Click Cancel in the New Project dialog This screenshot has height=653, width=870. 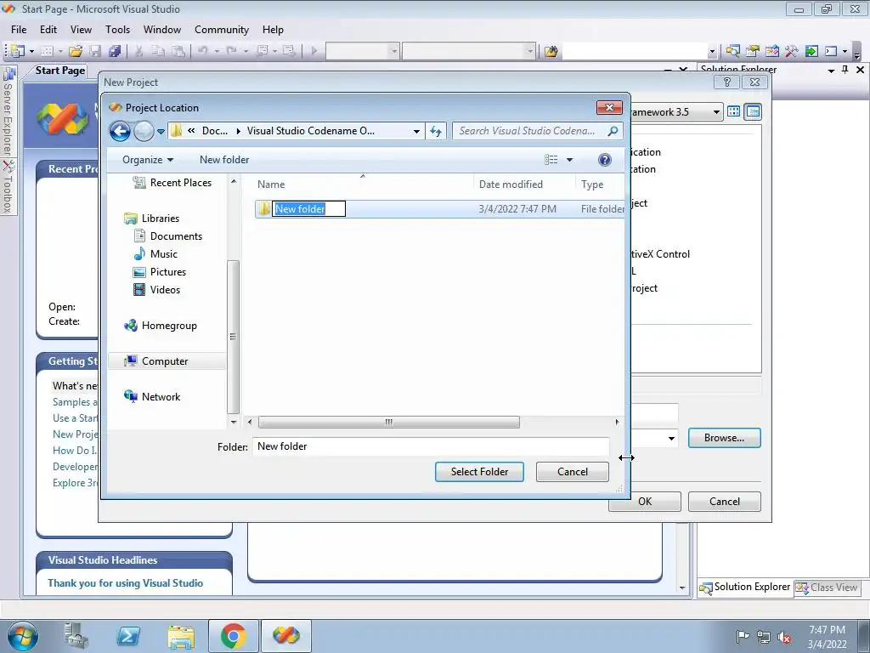tap(724, 502)
